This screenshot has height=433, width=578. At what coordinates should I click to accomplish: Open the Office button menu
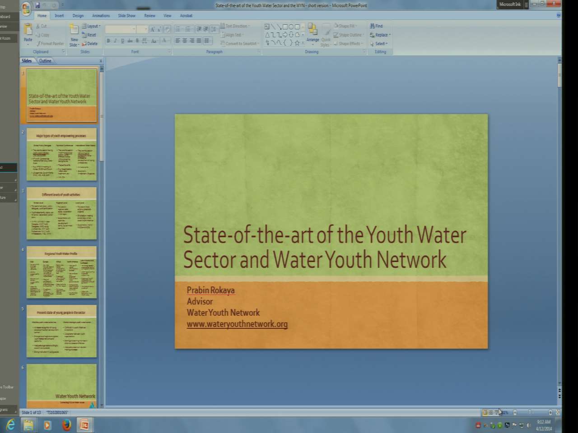(26, 8)
